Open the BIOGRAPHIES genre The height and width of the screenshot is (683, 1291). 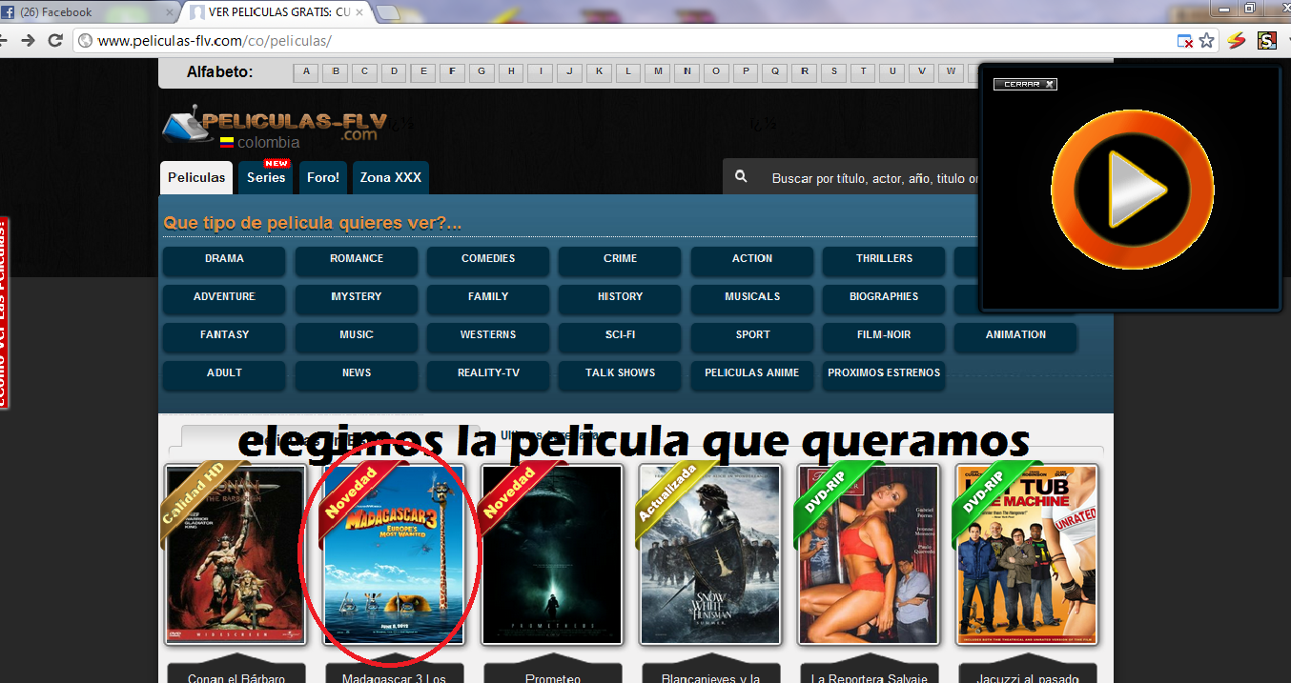[884, 298]
